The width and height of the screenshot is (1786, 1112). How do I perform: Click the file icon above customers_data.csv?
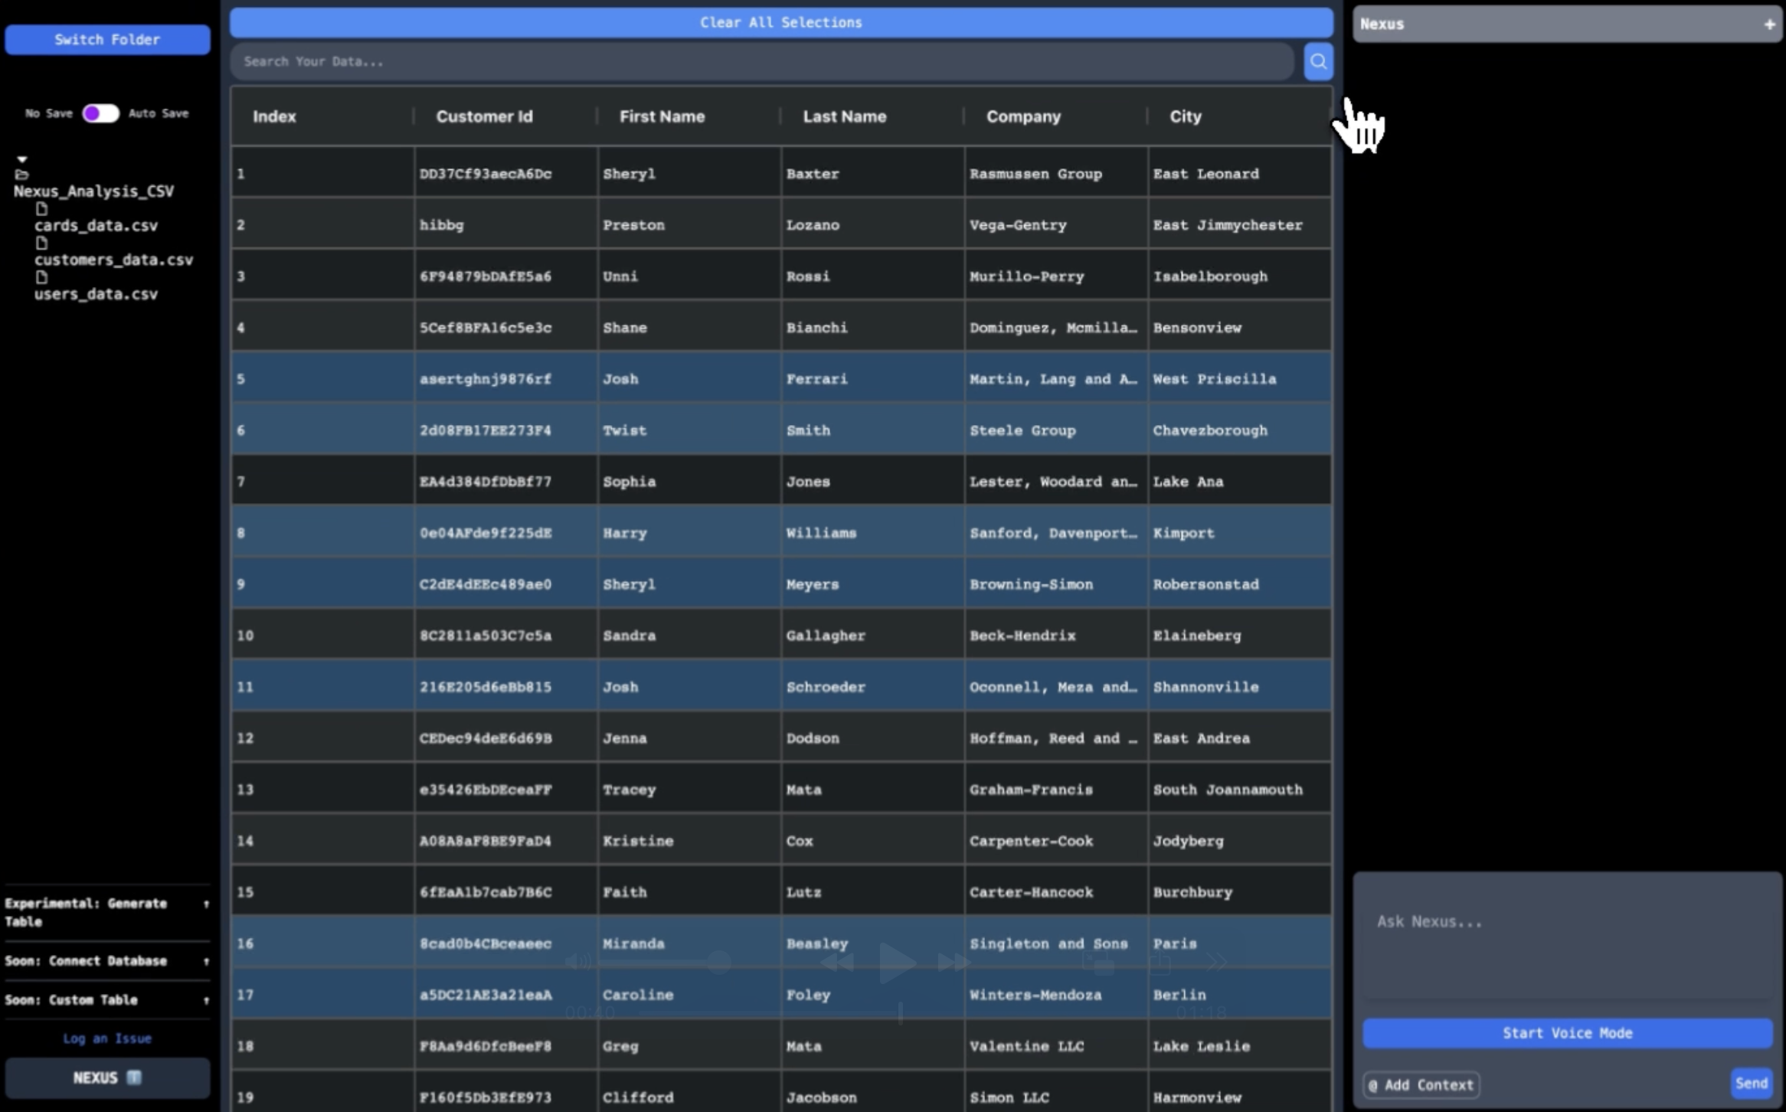point(41,243)
